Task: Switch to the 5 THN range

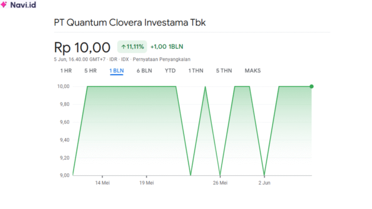Action: coord(224,71)
